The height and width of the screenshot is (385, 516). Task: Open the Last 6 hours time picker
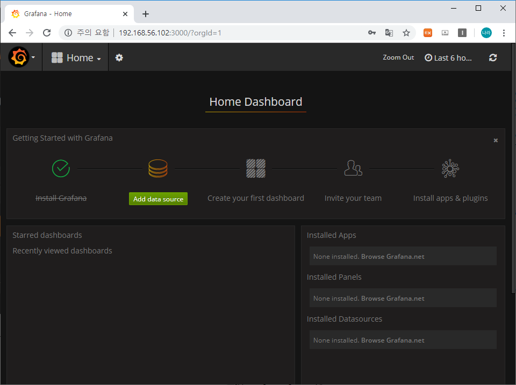point(448,58)
